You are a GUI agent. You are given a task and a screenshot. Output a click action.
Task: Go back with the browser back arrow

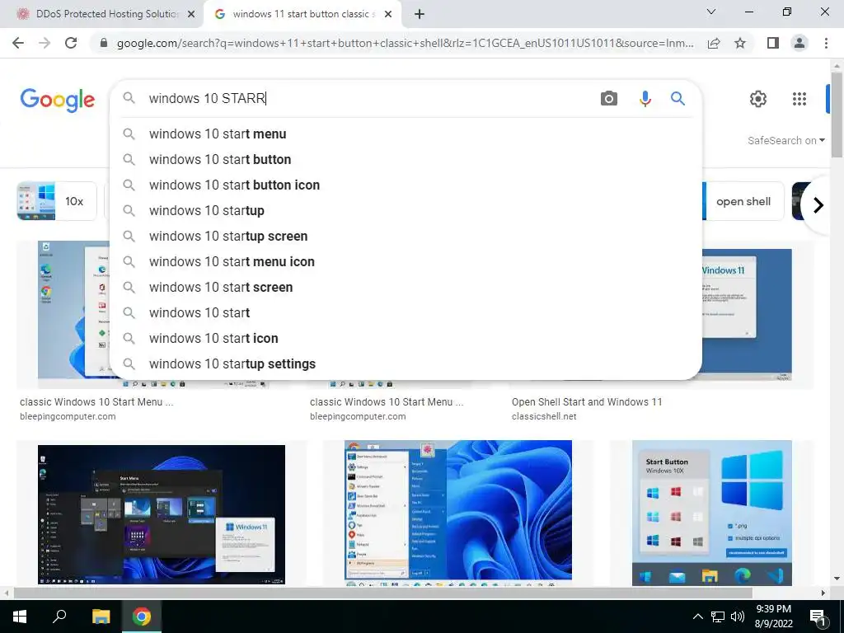click(x=18, y=43)
